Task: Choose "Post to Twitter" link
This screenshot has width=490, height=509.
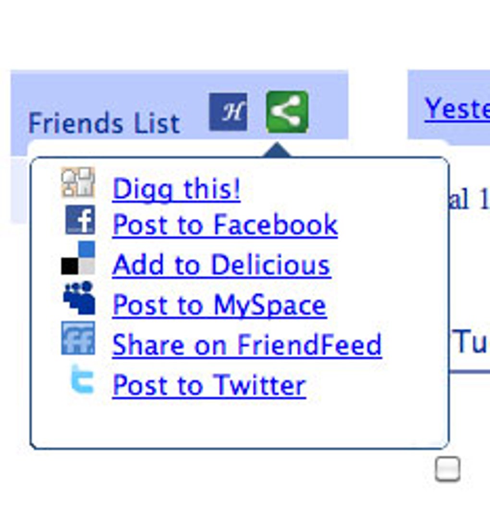Action: pos(209,385)
